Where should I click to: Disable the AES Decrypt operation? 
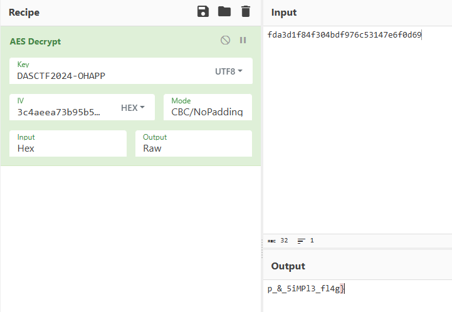(225, 40)
